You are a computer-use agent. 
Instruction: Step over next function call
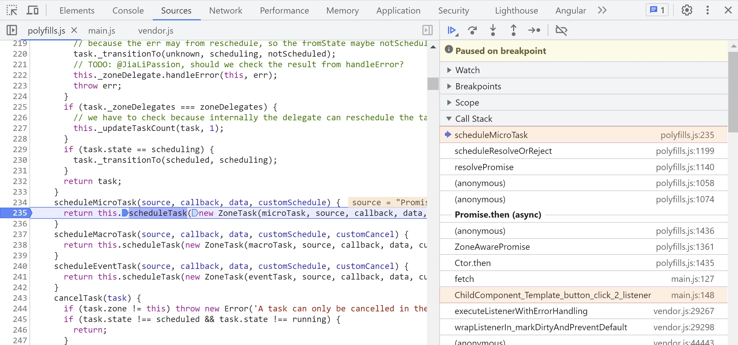(x=472, y=30)
